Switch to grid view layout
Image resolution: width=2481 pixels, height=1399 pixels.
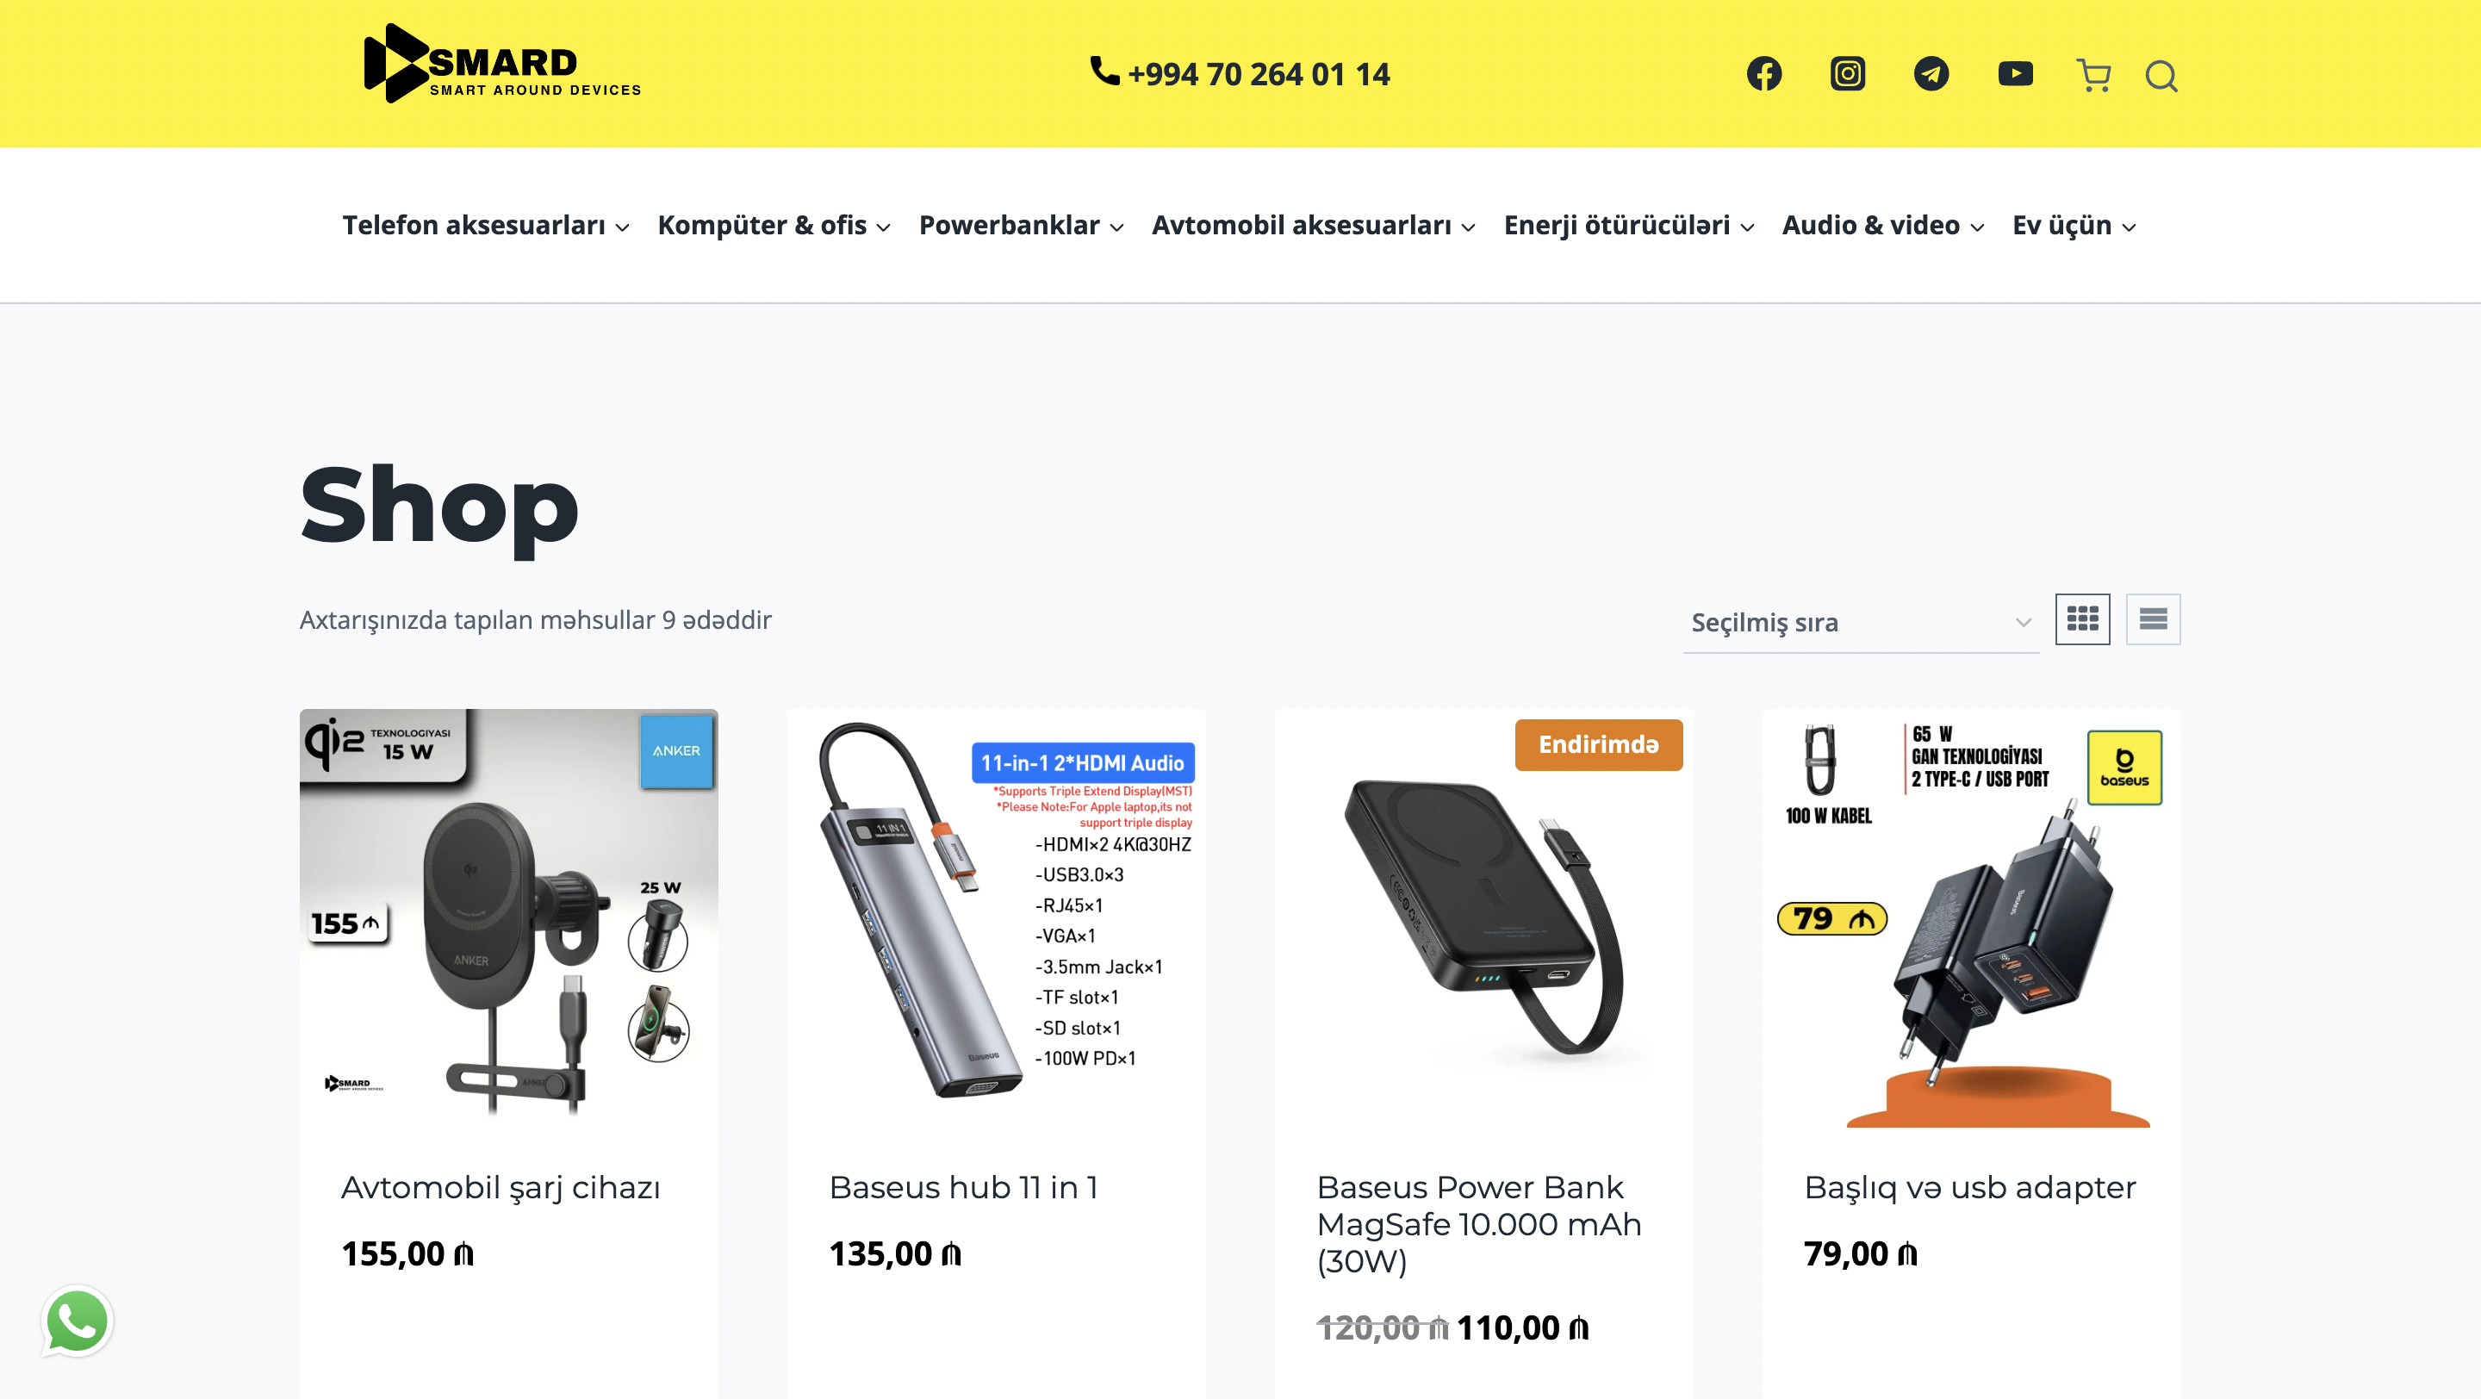point(2082,619)
